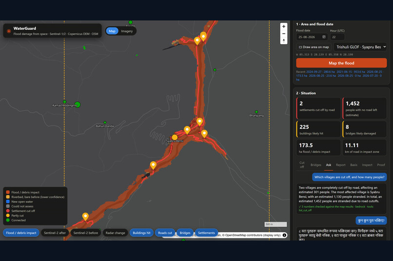
Task: Click yellow pin just north of the river junction
Action: (199, 122)
